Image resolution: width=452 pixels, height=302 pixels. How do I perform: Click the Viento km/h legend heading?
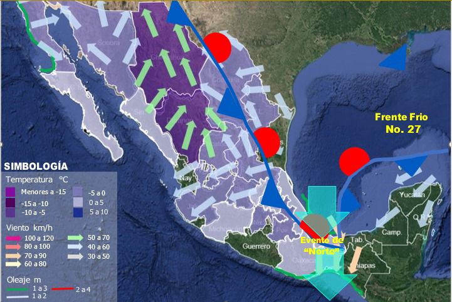tap(29, 227)
